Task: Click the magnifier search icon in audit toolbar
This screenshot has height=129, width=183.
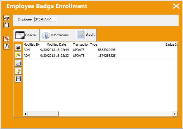Action: click(x=18, y=63)
